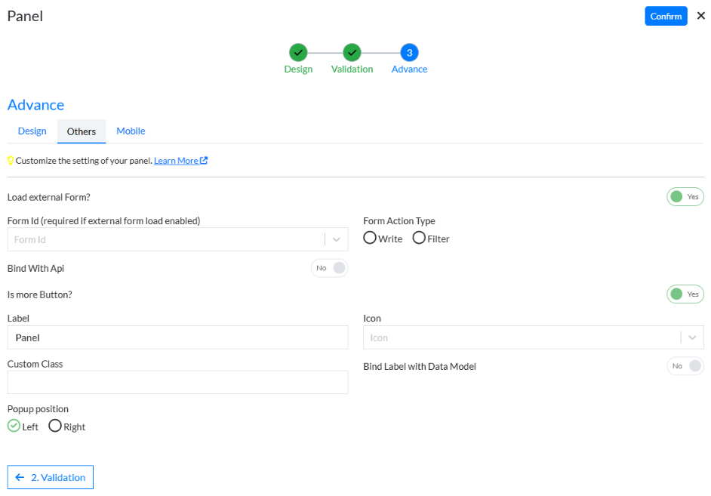This screenshot has width=711, height=496.
Task: Click the X icon to close the Panel
Action: (x=700, y=15)
